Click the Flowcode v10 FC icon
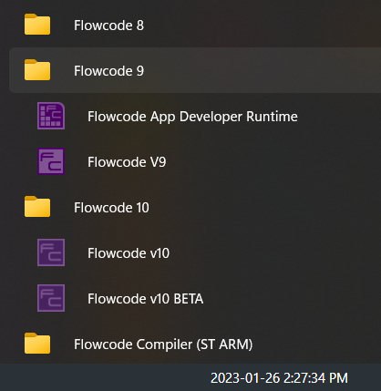Screen dimensions: 381x391 tap(51, 252)
